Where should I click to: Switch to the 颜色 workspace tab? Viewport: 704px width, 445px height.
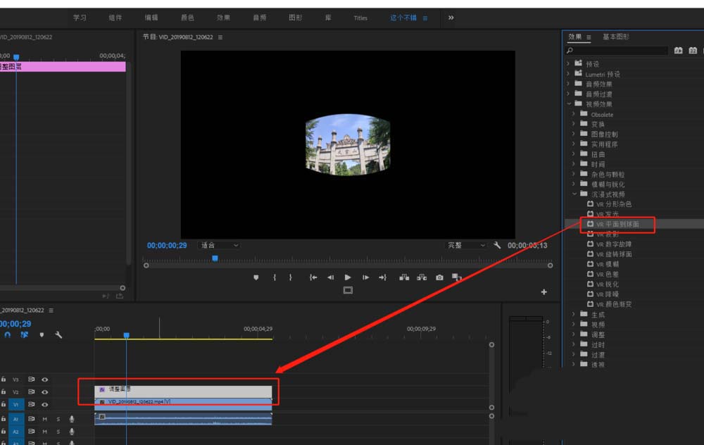pyautogui.click(x=187, y=18)
